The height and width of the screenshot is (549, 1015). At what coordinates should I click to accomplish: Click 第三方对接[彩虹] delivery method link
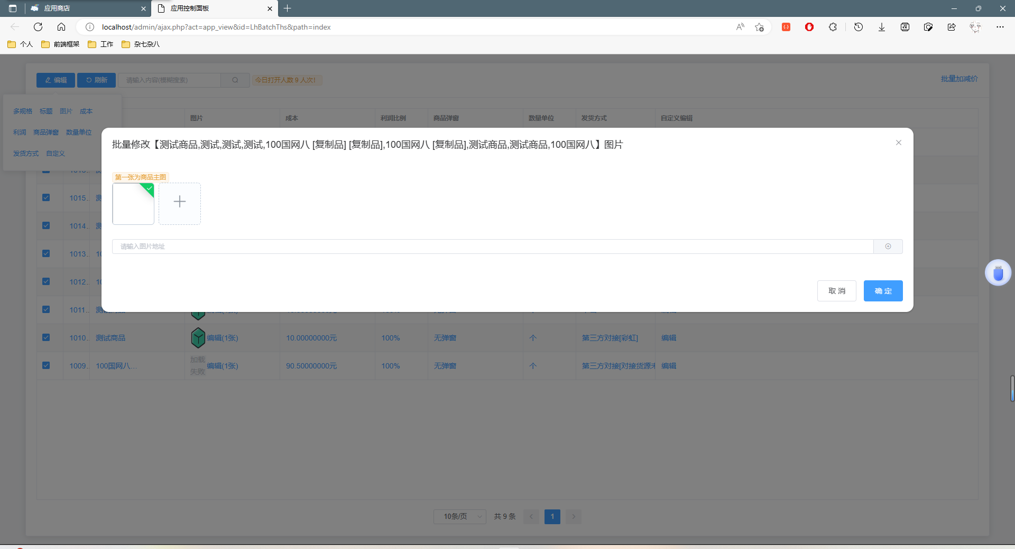pos(610,338)
